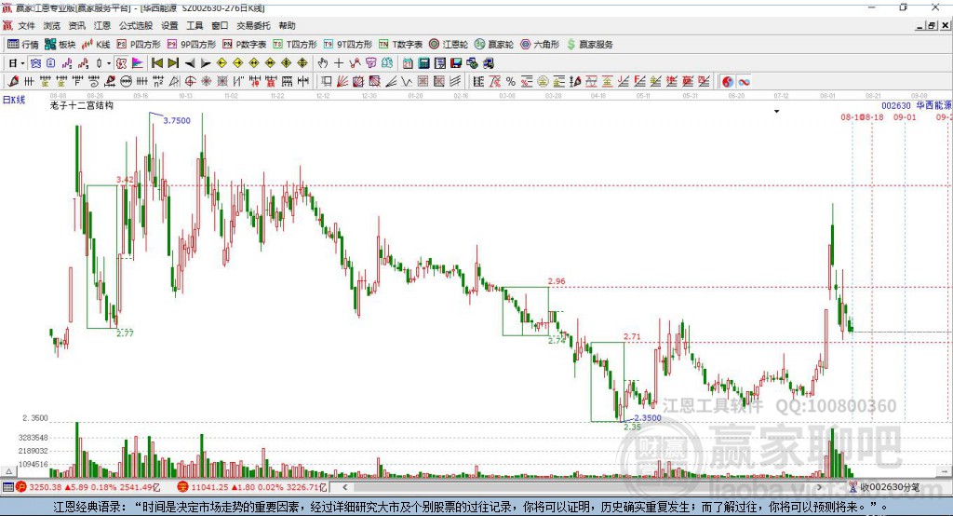Click the 002630 华西能源 stock title
Screen dimensions: 953x516
(x=917, y=105)
